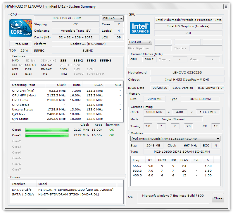Screen dimensions: 233x213
Task: Expand the Hynix memory module dropdown
Action: (x=175, y=139)
